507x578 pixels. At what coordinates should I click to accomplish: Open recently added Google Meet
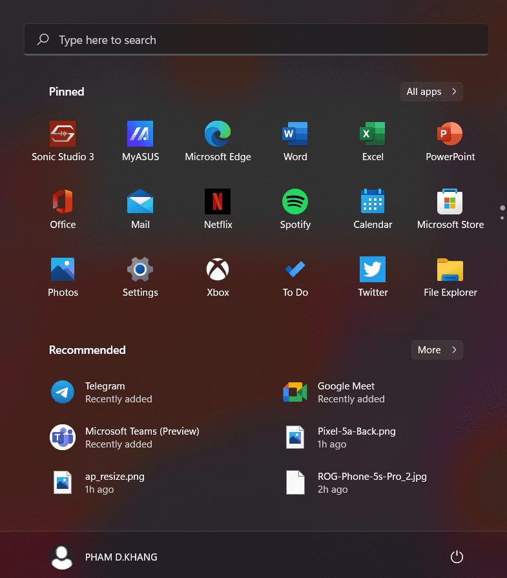(x=334, y=392)
